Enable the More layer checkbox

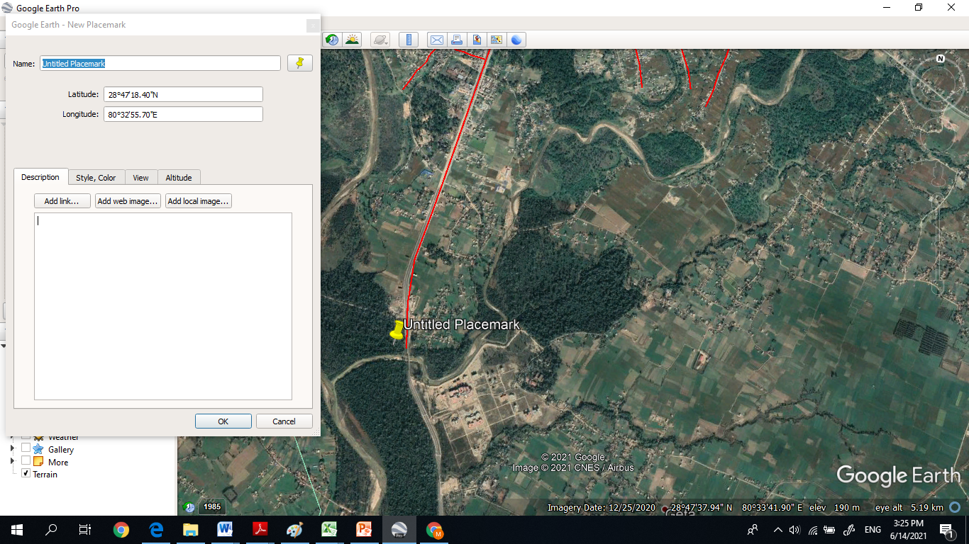[x=26, y=462]
